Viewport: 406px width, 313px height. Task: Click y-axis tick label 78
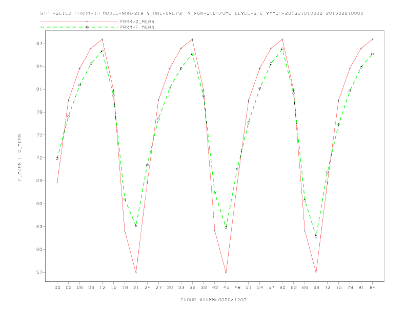pyautogui.click(x=39, y=112)
